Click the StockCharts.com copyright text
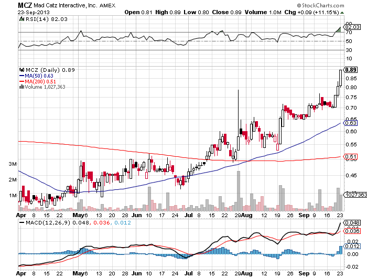The height and width of the screenshot is (278, 367). (320, 5)
